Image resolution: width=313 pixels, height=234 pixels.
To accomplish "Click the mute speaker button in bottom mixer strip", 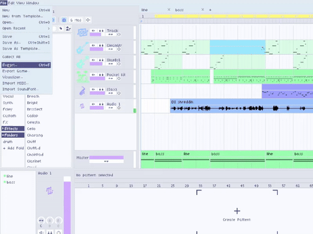I will click(41, 232).
